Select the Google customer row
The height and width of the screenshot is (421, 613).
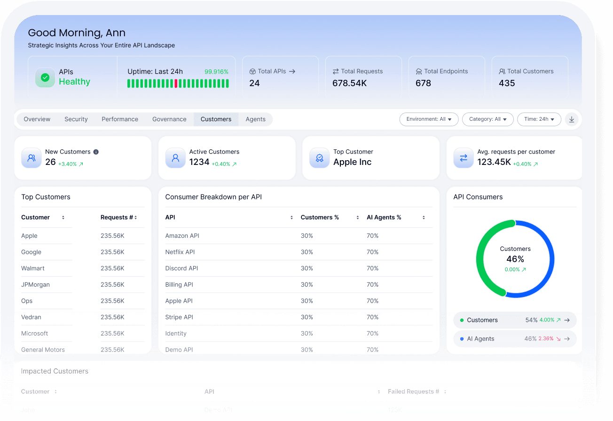[83, 252]
